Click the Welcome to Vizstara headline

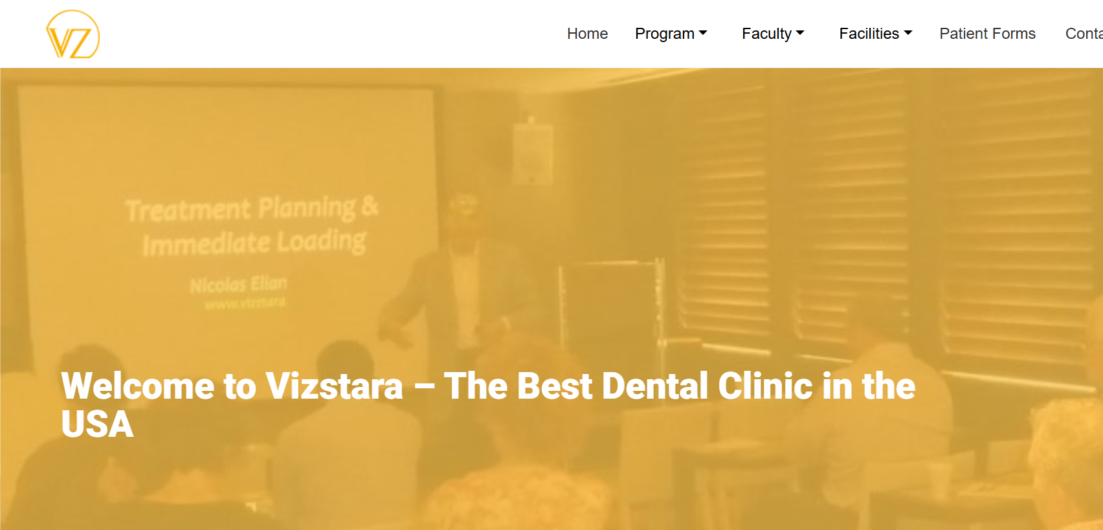[x=488, y=405]
